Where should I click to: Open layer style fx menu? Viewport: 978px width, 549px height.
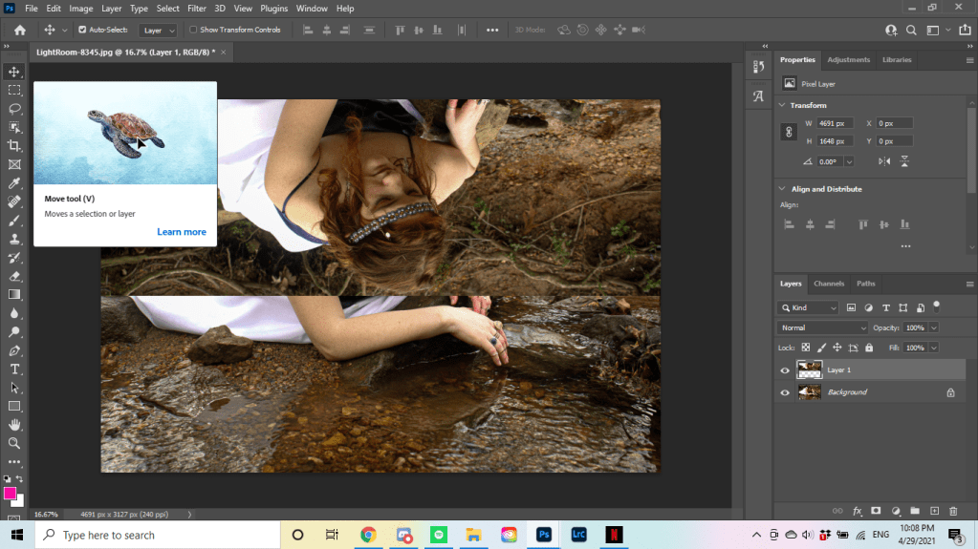pyautogui.click(x=858, y=511)
